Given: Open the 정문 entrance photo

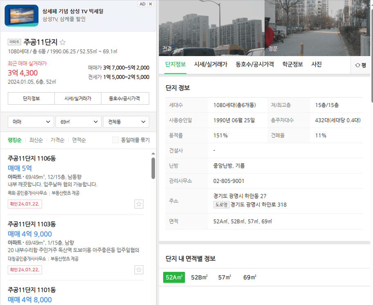Looking at the screenshot, I should pyautogui.click(x=317, y=28).
